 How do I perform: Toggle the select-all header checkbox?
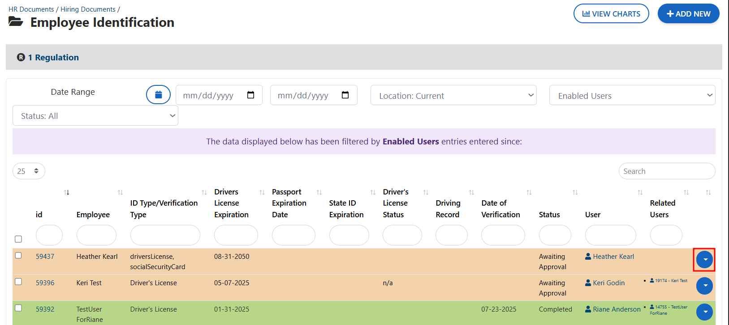click(18, 239)
